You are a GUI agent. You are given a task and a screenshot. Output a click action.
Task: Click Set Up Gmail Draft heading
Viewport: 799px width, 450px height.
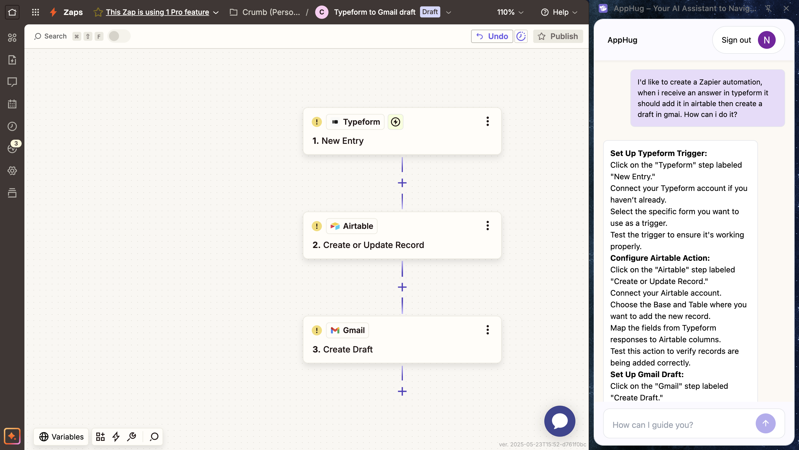click(647, 374)
